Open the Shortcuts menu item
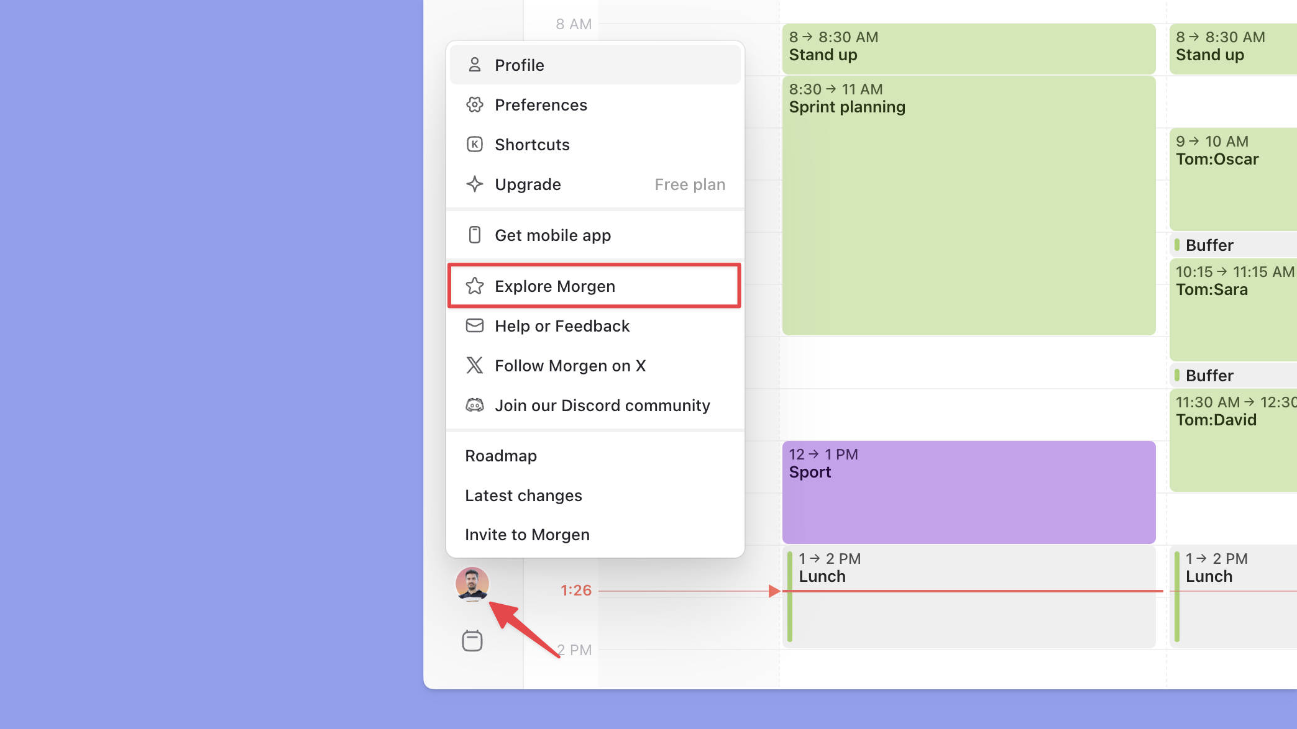Image resolution: width=1297 pixels, height=729 pixels. click(595, 145)
